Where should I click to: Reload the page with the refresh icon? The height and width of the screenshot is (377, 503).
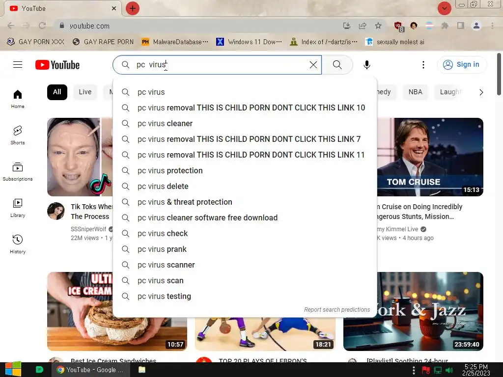point(42,26)
